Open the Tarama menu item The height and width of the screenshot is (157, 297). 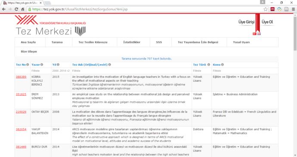[x=57, y=42]
